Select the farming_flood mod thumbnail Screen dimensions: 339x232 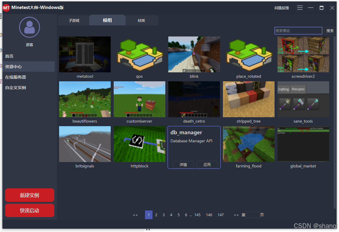point(249,144)
